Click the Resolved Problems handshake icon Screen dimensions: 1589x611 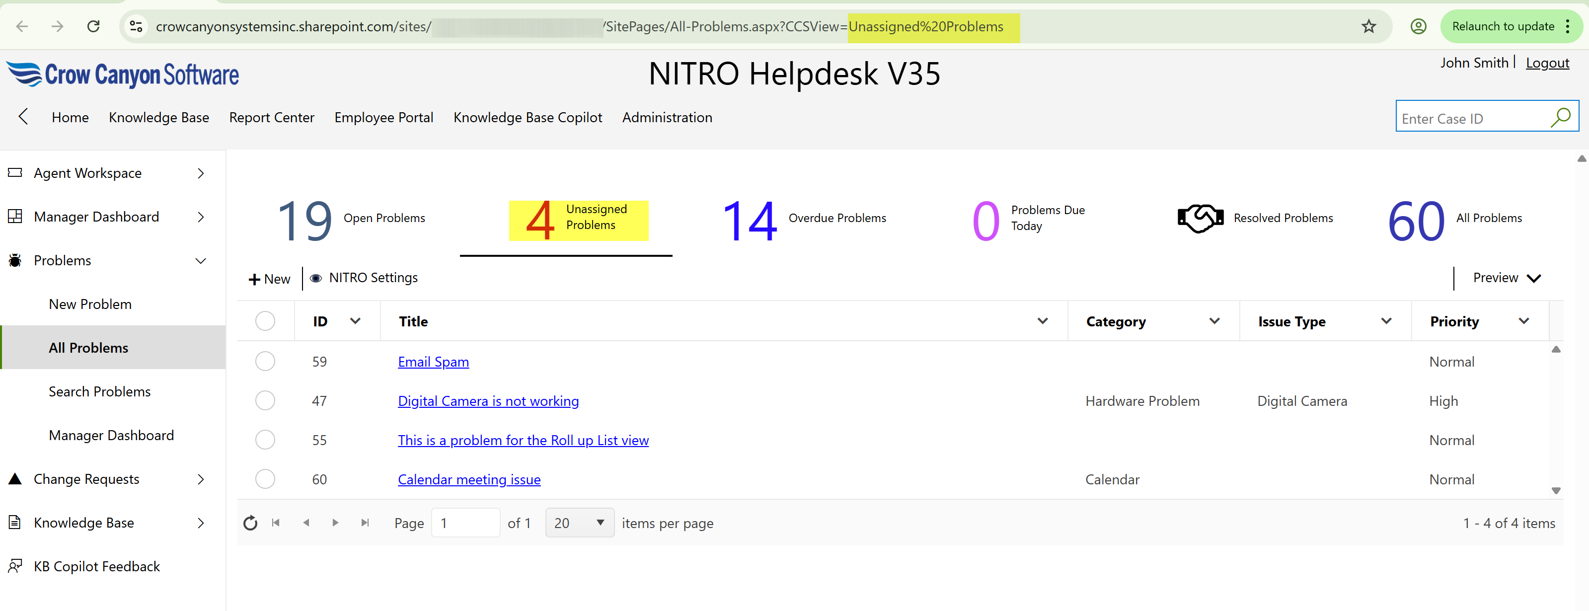click(1199, 217)
